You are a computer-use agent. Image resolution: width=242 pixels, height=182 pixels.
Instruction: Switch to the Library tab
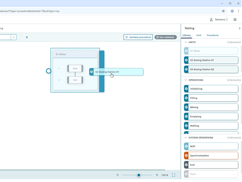click(x=186, y=35)
